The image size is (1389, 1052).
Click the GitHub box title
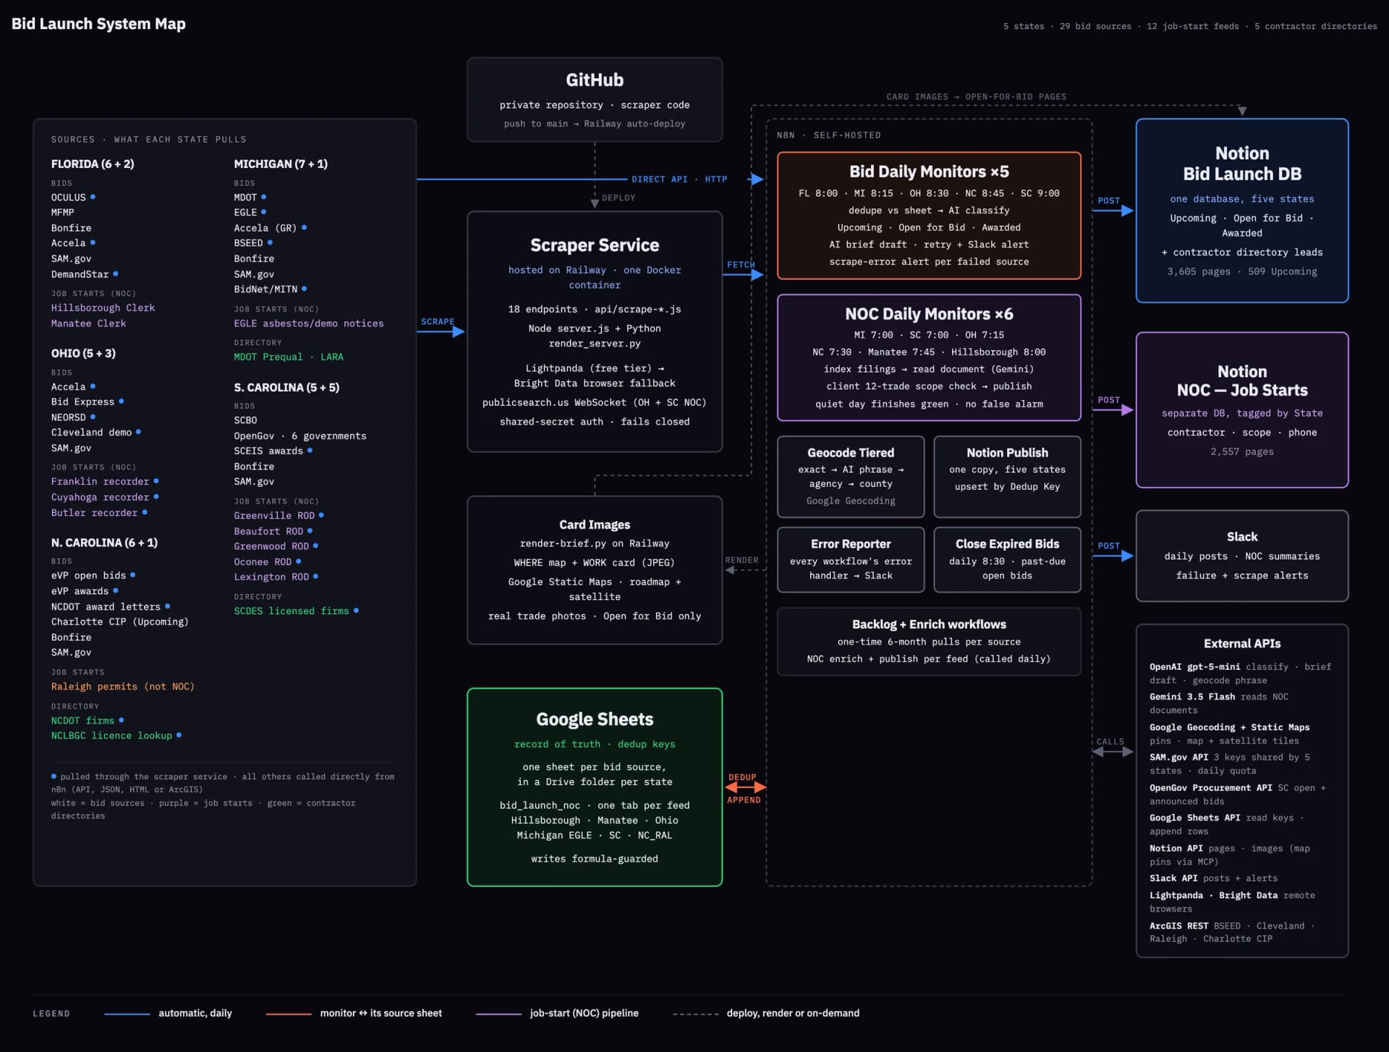point(595,80)
